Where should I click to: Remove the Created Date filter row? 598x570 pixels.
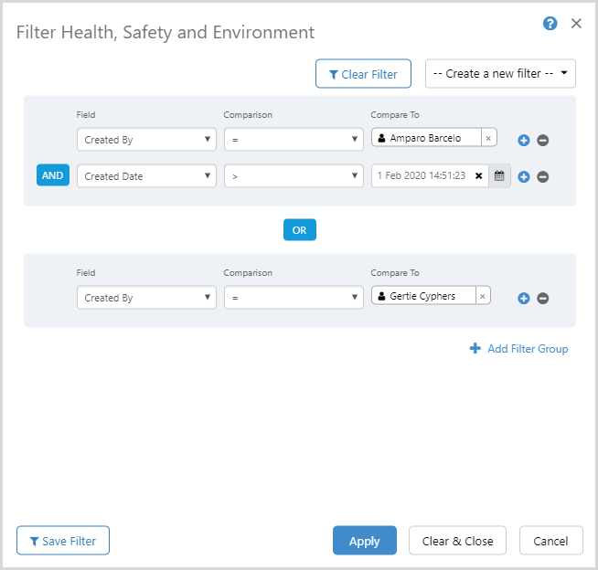point(543,176)
